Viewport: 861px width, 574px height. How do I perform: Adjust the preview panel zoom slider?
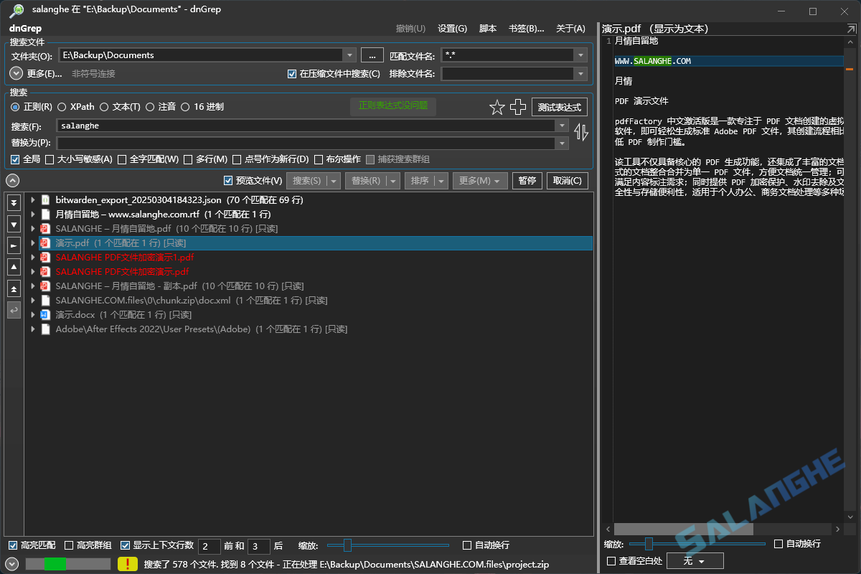[x=649, y=544]
